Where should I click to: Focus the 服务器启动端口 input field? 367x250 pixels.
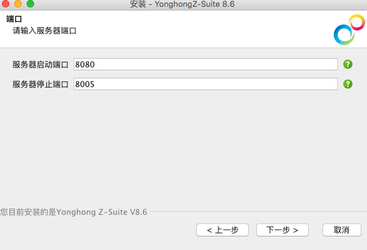click(205, 64)
